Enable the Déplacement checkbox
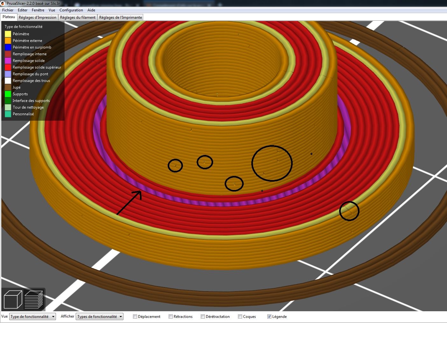The height and width of the screenshot is (343, 447). [135, 317]
